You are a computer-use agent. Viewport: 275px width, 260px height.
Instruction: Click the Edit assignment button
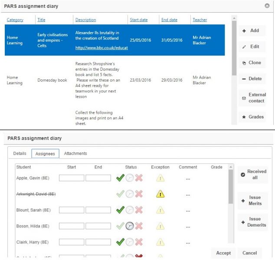252,46
